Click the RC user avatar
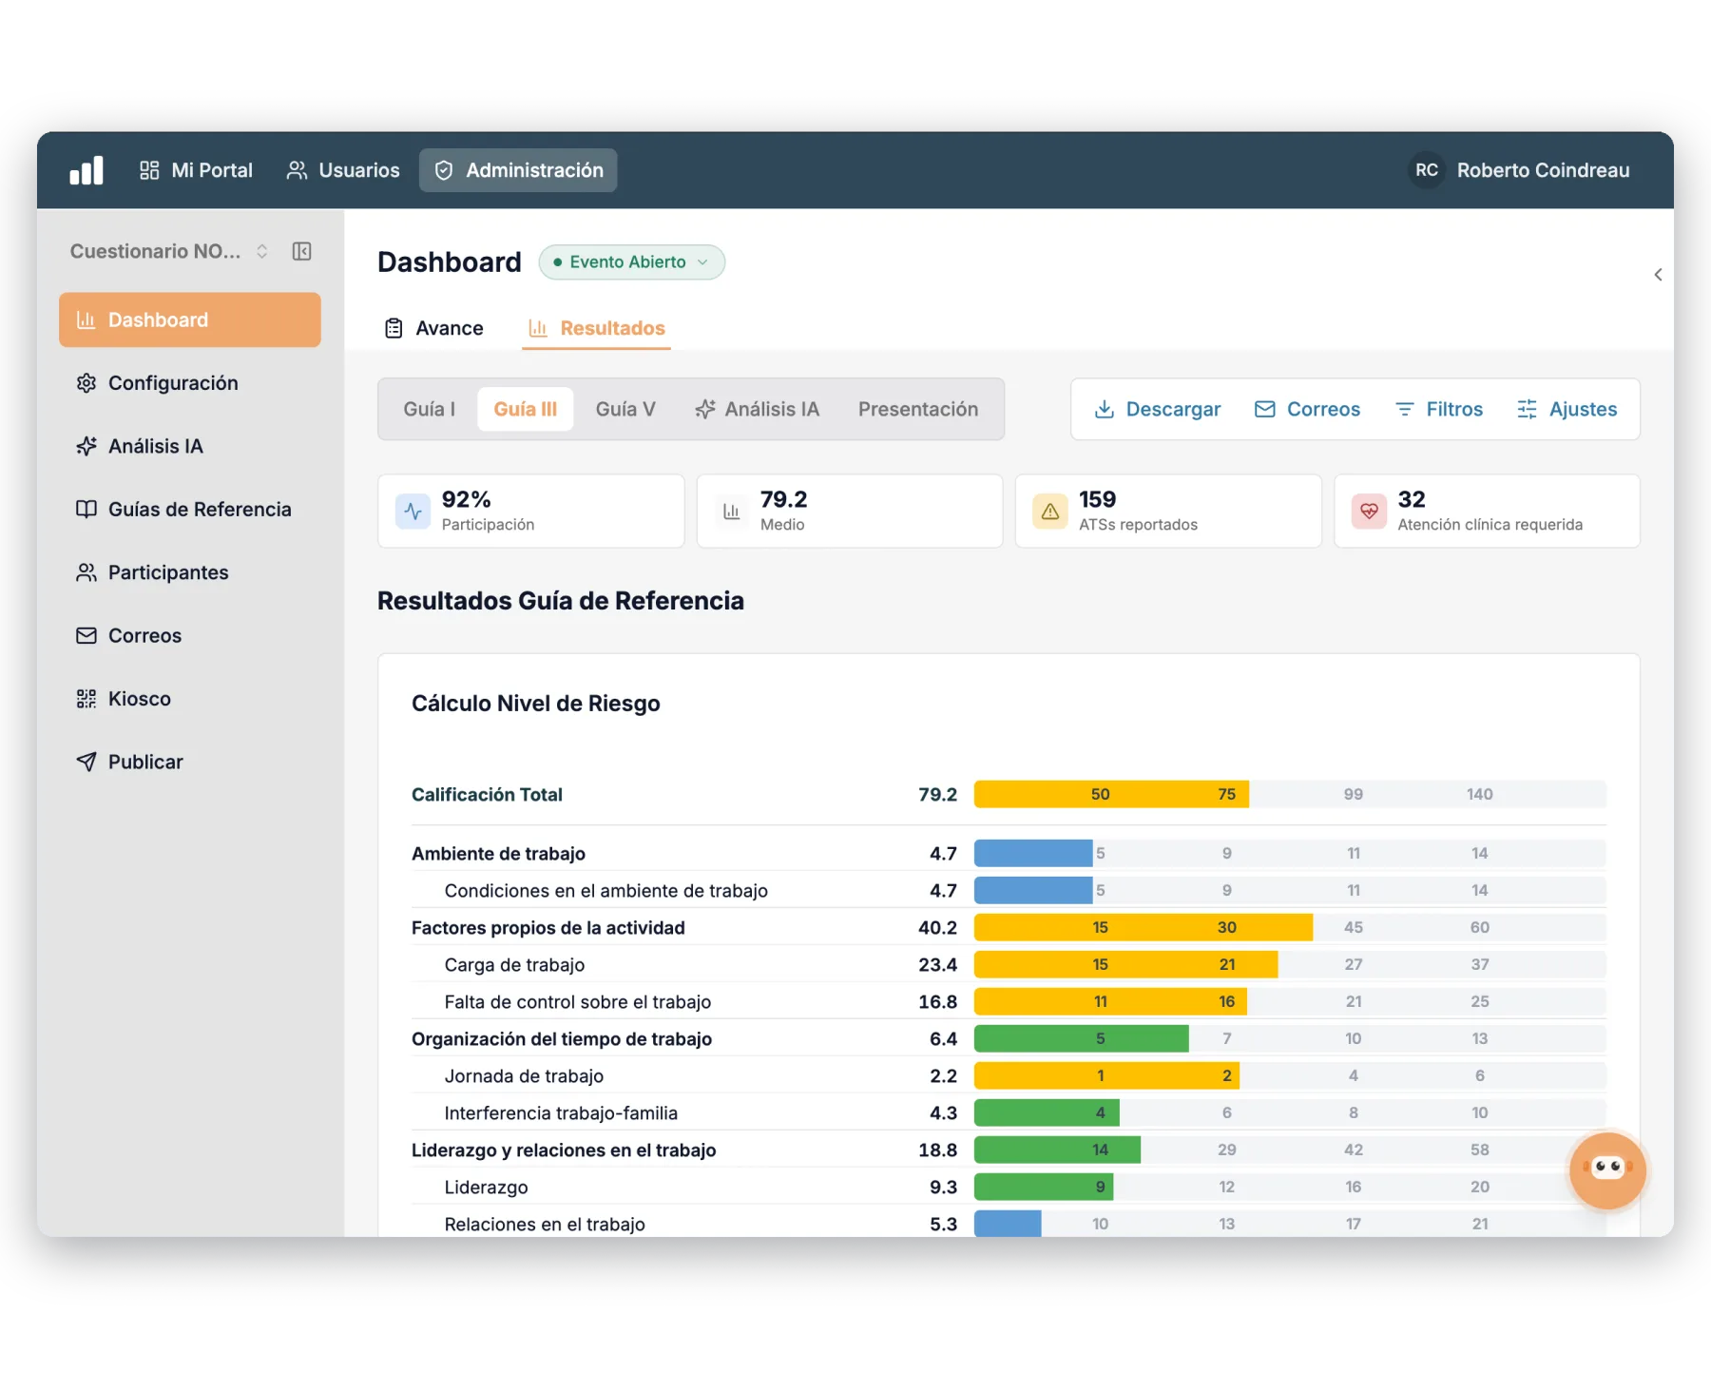 1426,170
